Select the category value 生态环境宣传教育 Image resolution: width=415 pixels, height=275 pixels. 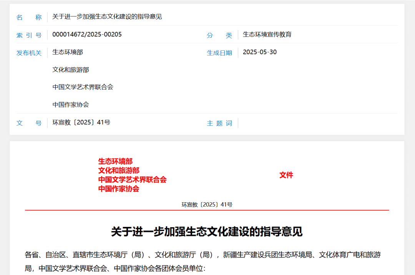point(267,35)
